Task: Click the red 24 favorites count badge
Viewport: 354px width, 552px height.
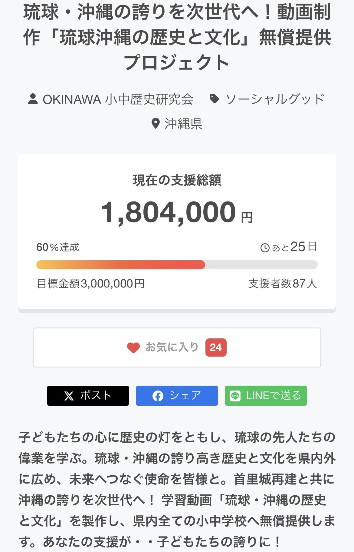Action: (216, 347)
